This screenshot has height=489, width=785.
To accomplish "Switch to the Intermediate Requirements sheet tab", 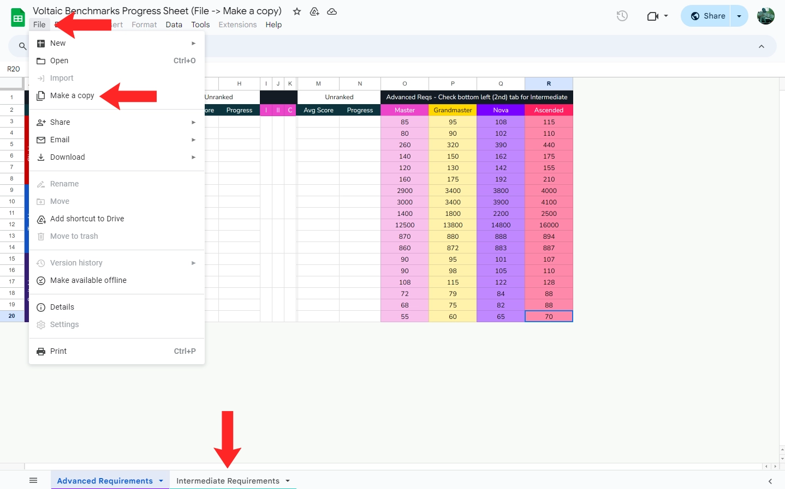I will coord(228,481).
